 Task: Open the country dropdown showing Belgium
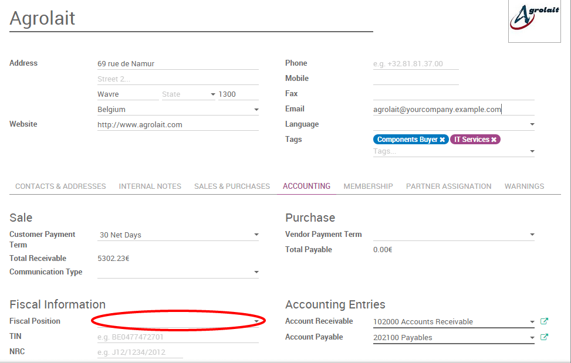(x=256, y=108)
